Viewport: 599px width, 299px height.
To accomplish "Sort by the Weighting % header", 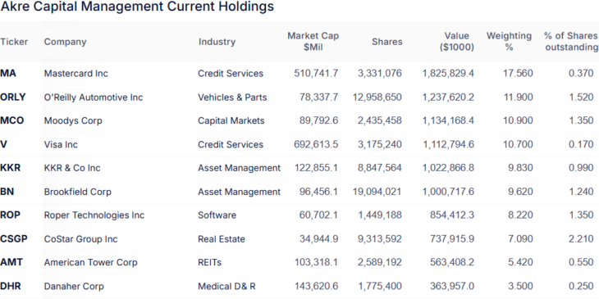I will (x=509, y=42).
